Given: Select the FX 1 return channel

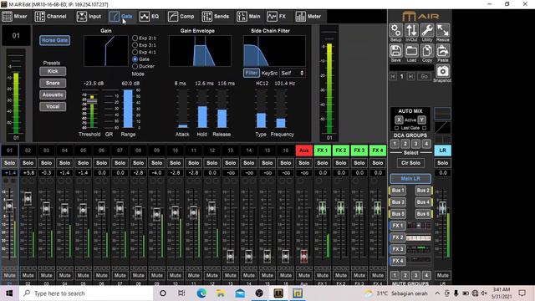Looking at the screenshot, I should click(x=323, y=150).
